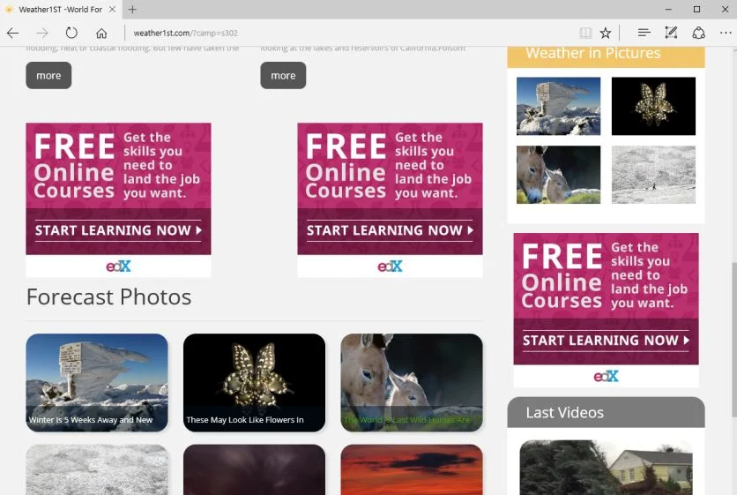Image resolution: width=737 pixels, height=495 pixels.
Task: Go back to the previous page
Action: coord(12,33)
